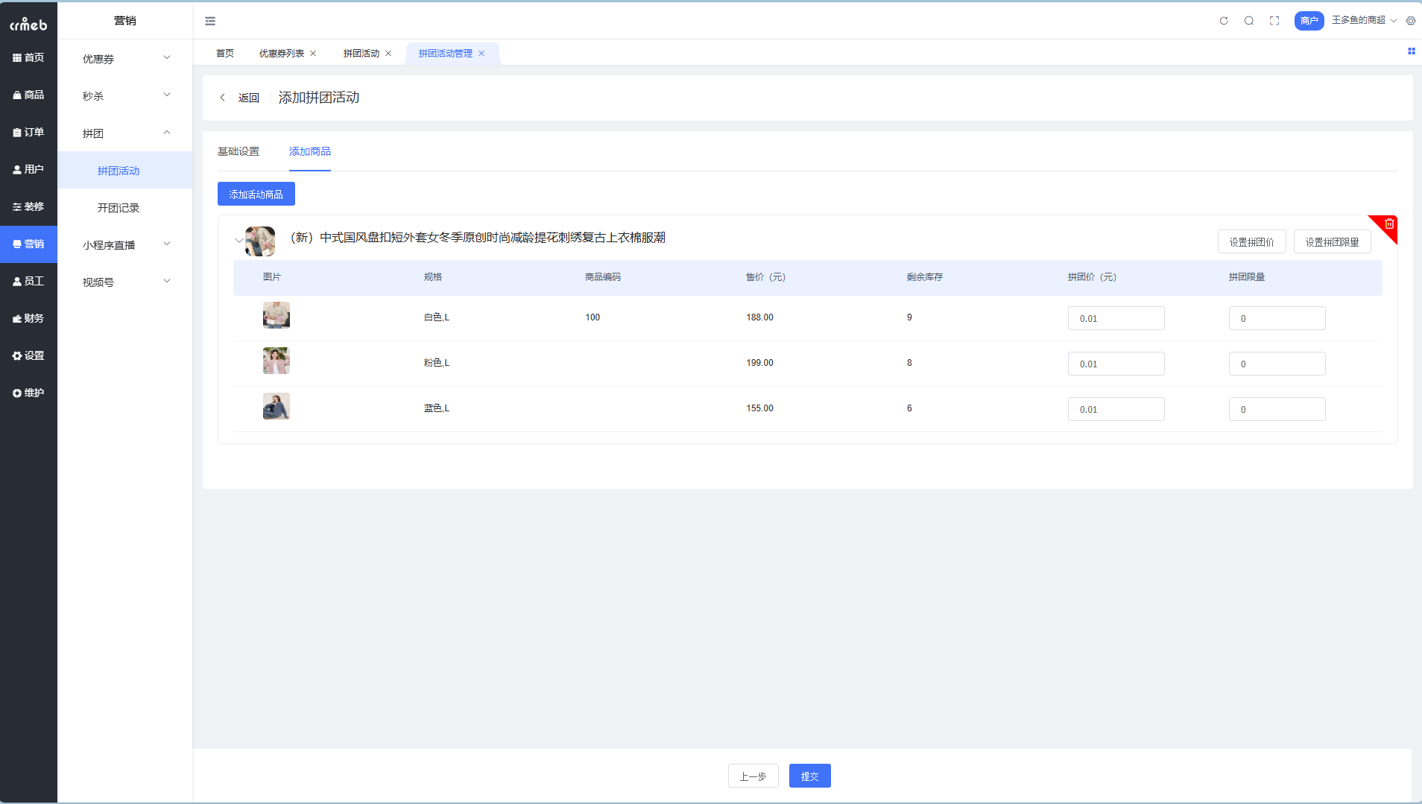Close the 拼团活动管理 tab
This screenshot has width=1422, height=804.
tap(481, 54)
